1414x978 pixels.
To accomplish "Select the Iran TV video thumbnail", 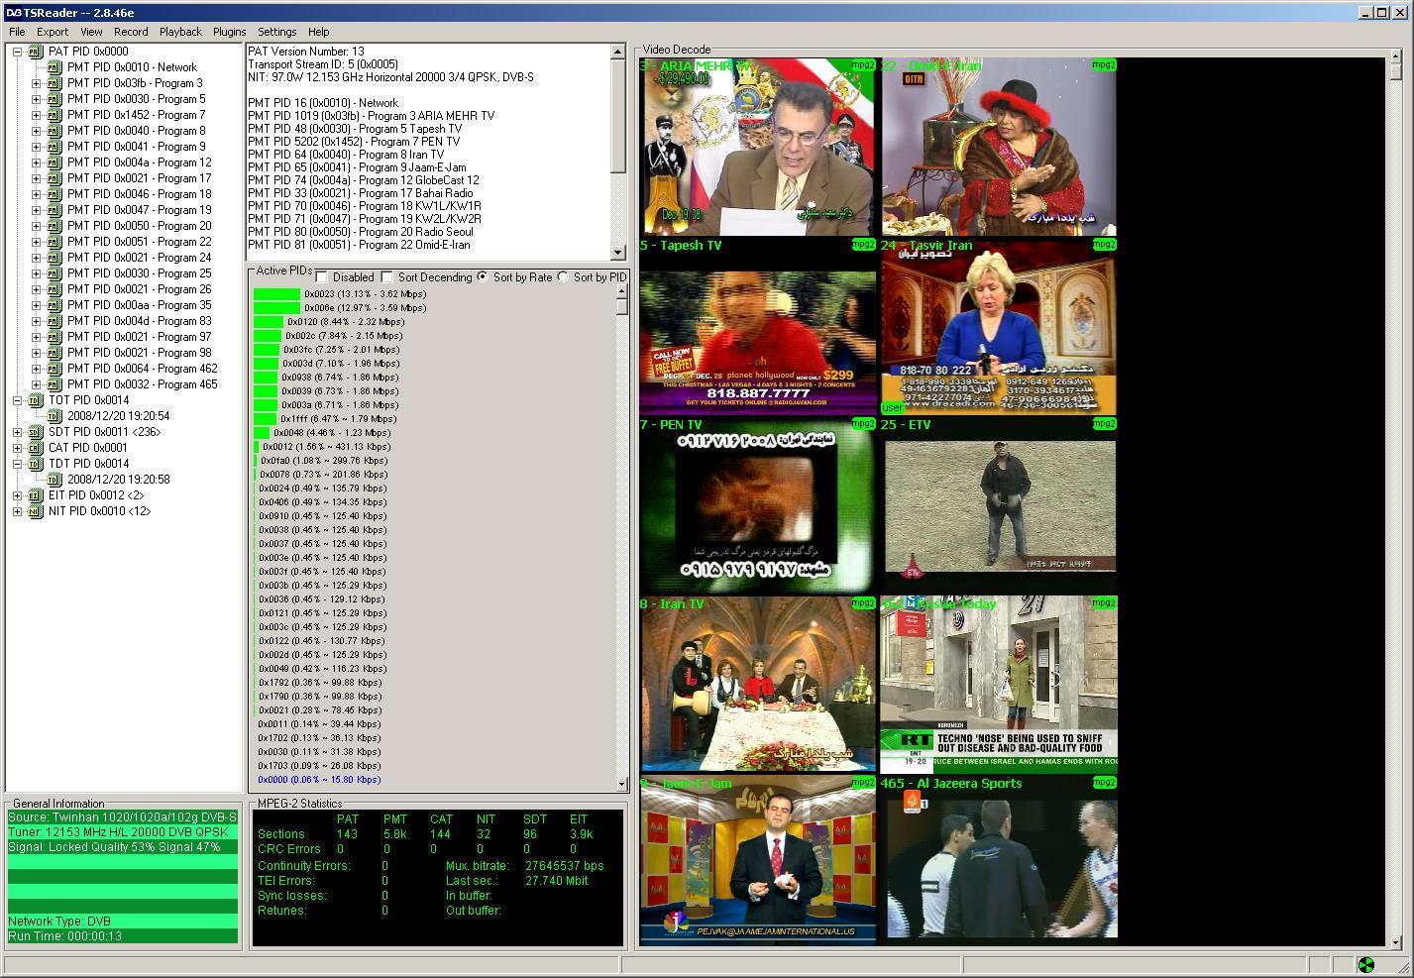I will click(x=758, y=684).
